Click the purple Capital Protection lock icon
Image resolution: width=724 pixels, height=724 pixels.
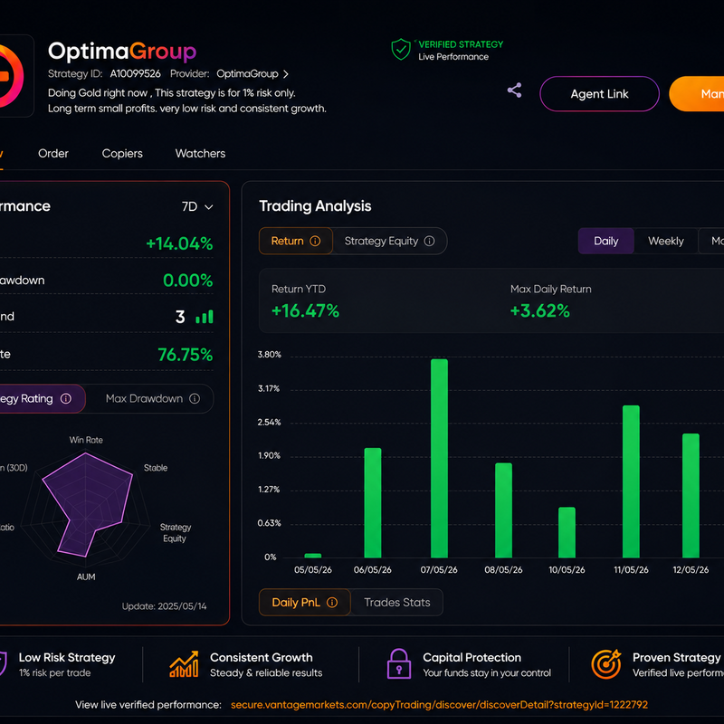tap(399, 664)
